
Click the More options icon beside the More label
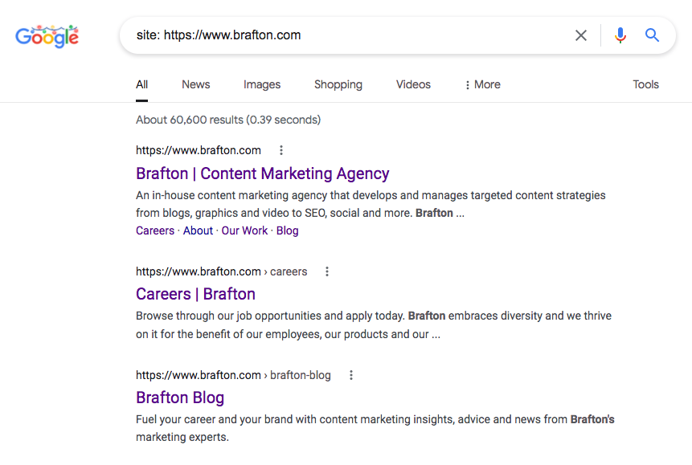coord(467,84)
